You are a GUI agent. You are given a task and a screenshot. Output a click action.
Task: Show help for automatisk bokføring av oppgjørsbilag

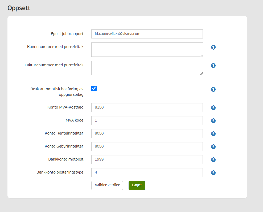point(213,89)
